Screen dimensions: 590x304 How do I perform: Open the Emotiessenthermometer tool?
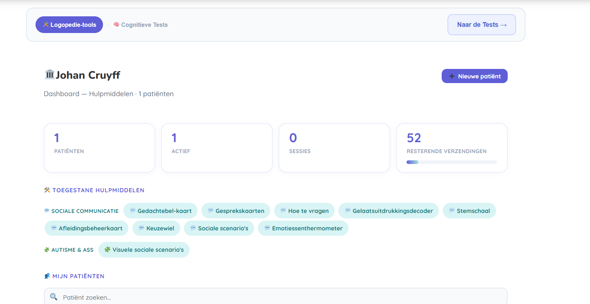click(303, 228)
